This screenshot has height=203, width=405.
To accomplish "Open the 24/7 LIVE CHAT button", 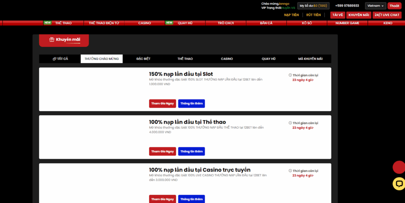I will click(x=387, y=15).
